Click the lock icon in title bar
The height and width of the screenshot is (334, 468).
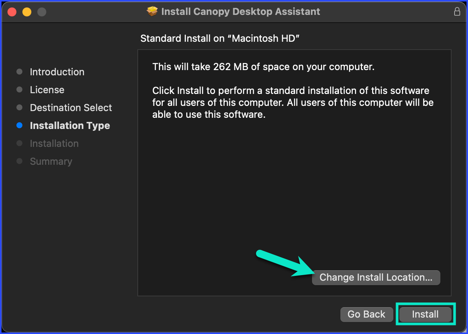pos(457,12)
